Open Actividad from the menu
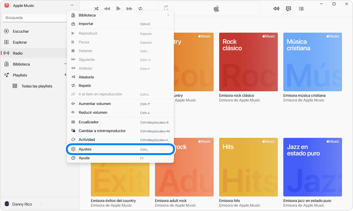Screen dimensions: 353x211 coord(120,139)
